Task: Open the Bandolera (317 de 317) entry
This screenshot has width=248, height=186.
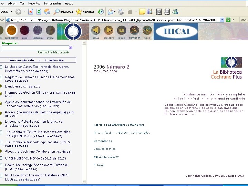Action: click(22, 86)
